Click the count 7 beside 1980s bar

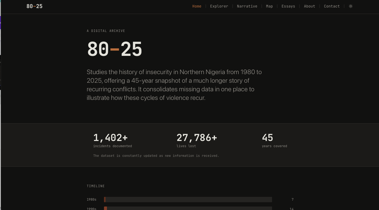(293, 200)
